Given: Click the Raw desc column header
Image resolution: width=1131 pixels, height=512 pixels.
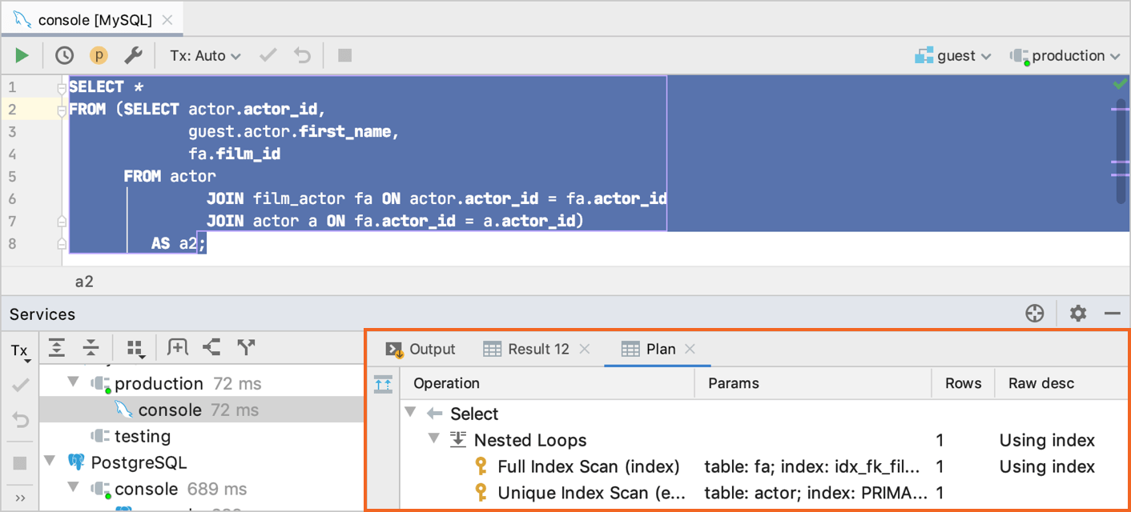Looking at the screenshot, I should coord(1040,383).
